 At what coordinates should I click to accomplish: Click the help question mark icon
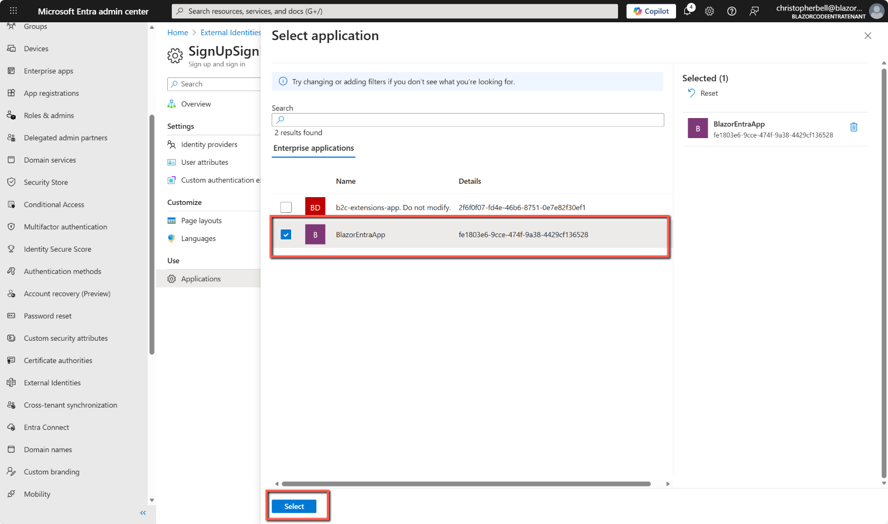(732, 11)
